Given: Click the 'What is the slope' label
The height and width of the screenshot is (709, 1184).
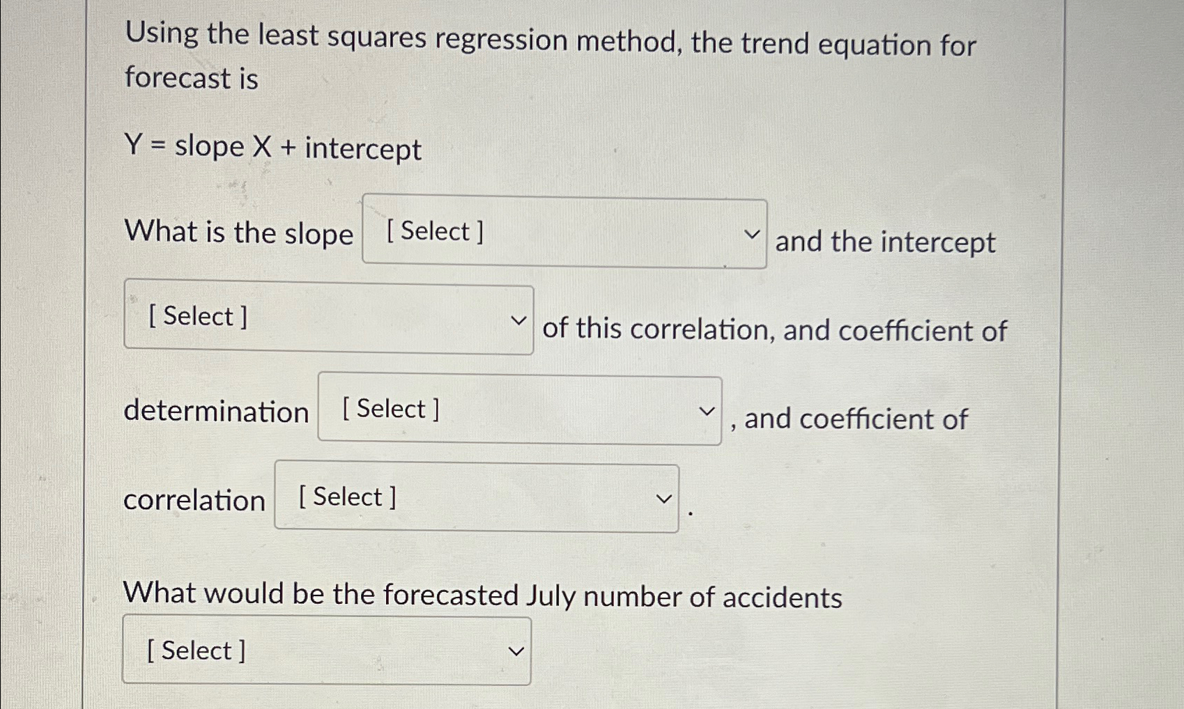Looking at the screenshot, I should pos(238,233).
